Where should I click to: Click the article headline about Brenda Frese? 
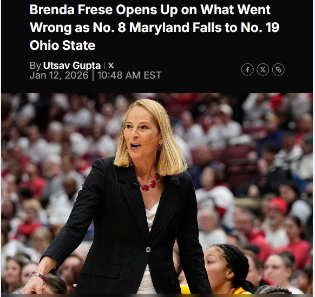click(x=154, y=27)
